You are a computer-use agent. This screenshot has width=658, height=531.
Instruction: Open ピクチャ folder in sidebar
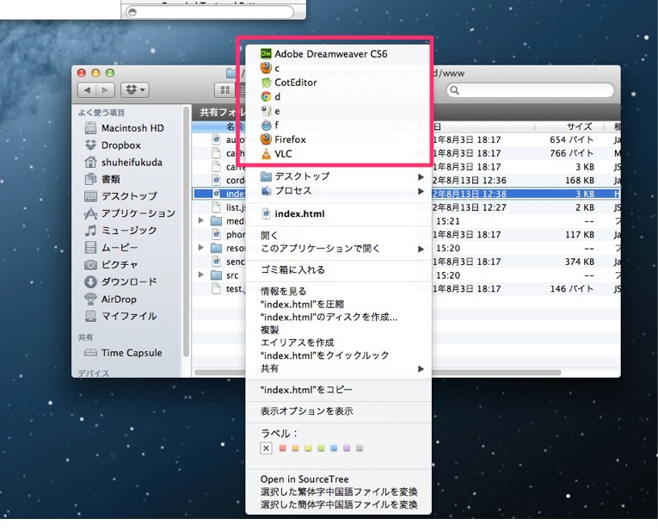tap(111, 264)
